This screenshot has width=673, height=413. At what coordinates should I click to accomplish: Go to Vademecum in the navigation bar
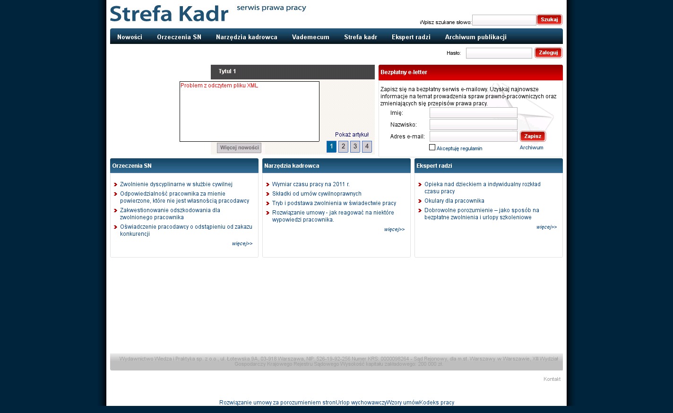[311, 37]
